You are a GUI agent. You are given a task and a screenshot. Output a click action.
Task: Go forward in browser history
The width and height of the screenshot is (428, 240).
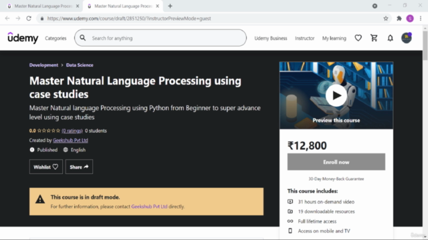[18, 19]
